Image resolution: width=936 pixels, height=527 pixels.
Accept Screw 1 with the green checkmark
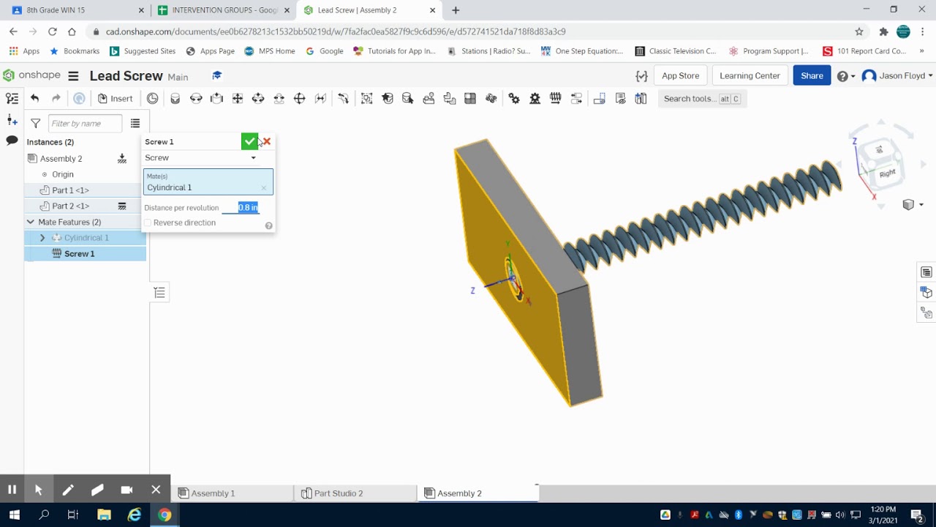click(x=249, y=141)
